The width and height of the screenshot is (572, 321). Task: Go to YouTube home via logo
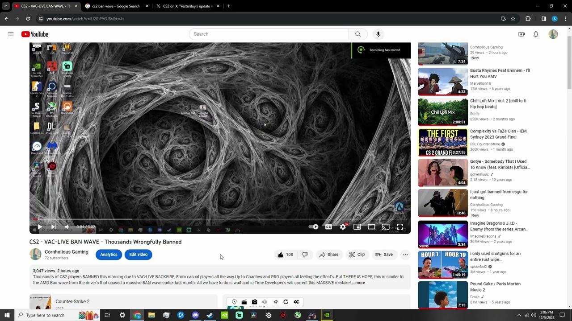tap(34, 34)
